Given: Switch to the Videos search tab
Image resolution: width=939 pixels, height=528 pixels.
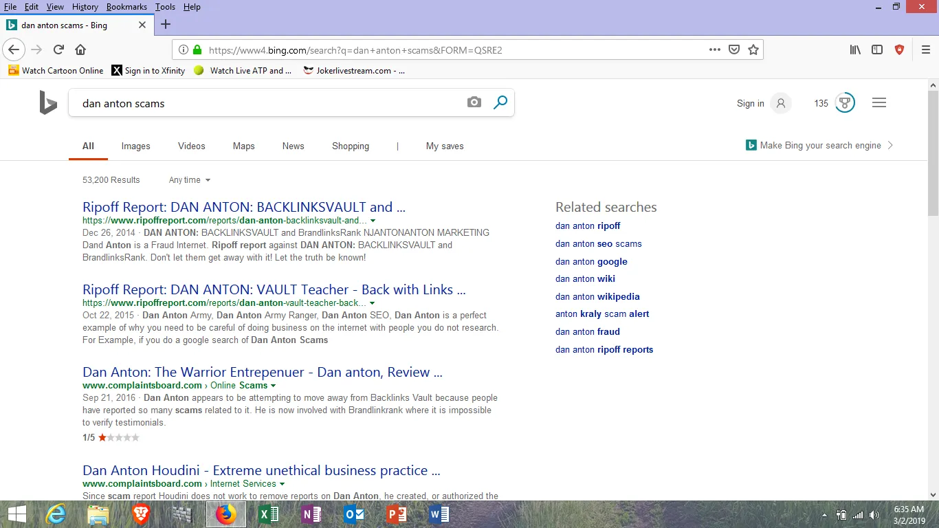Looking at the screenshot, I should click(x=192, y=146).
